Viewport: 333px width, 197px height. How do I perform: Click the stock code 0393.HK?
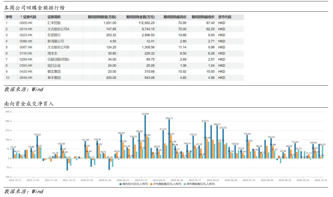tap(26, 66)
